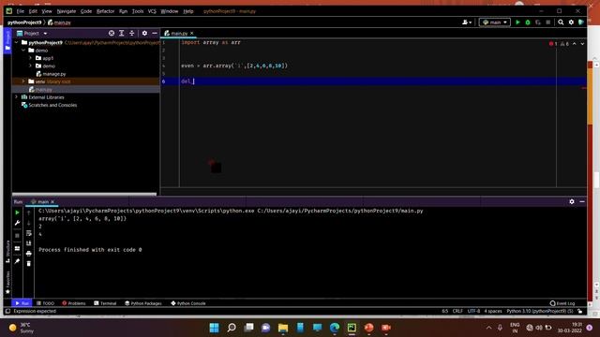Select Scratches and Consoles node
Image resolution: width=600 pixels, height=337 pixels.
(x=52, y=105)
